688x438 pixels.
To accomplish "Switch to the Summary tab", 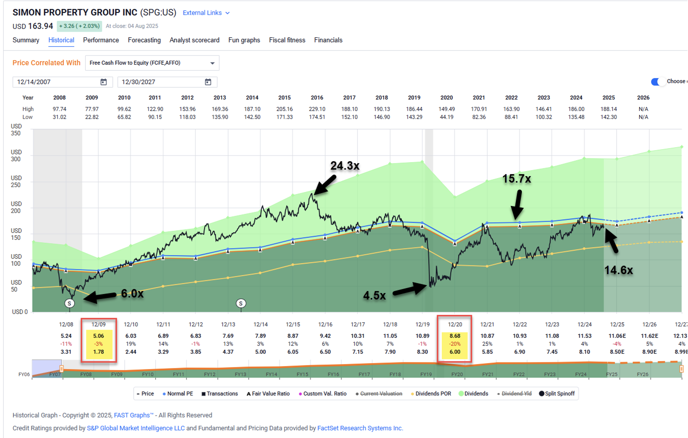I will pyautogui.click(x=26, y=40).
